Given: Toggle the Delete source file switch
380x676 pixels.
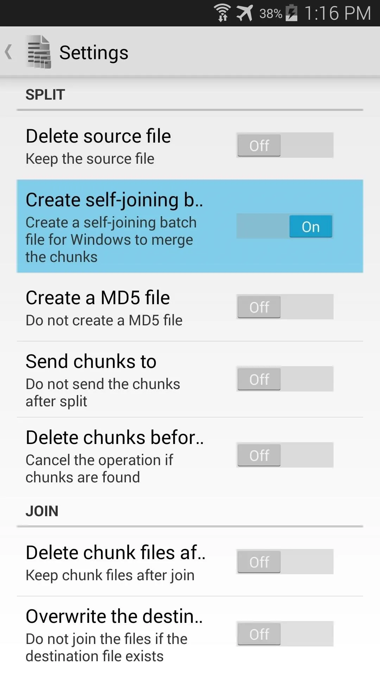Looking at the screenshot, I should pyautogui.click(x=285, y=145).
